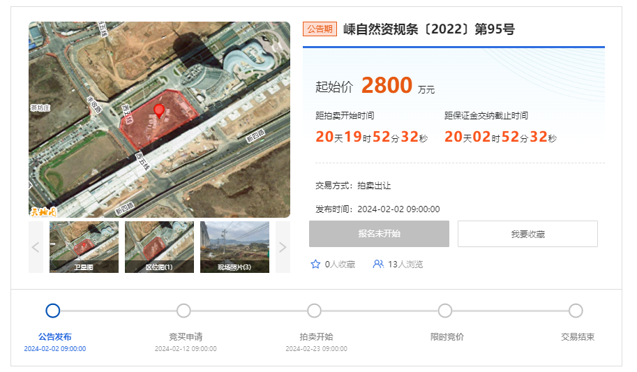
Task: Click the title 嵊自然资规条〔2022〕第95号
Action: point(429,29)
